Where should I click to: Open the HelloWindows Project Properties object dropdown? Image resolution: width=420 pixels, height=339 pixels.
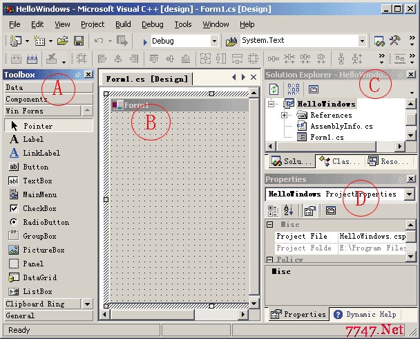point(409,194)
